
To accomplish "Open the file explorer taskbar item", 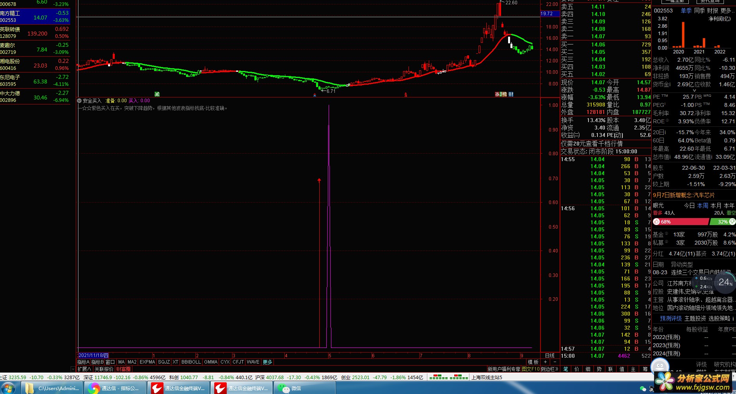I will click(x=52, y=388).
